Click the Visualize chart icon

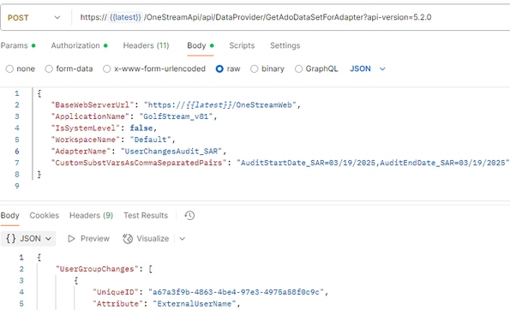coord(128,239)
